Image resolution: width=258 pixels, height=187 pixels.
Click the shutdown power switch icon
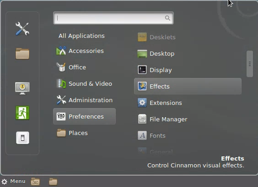[x=22, y=138]
